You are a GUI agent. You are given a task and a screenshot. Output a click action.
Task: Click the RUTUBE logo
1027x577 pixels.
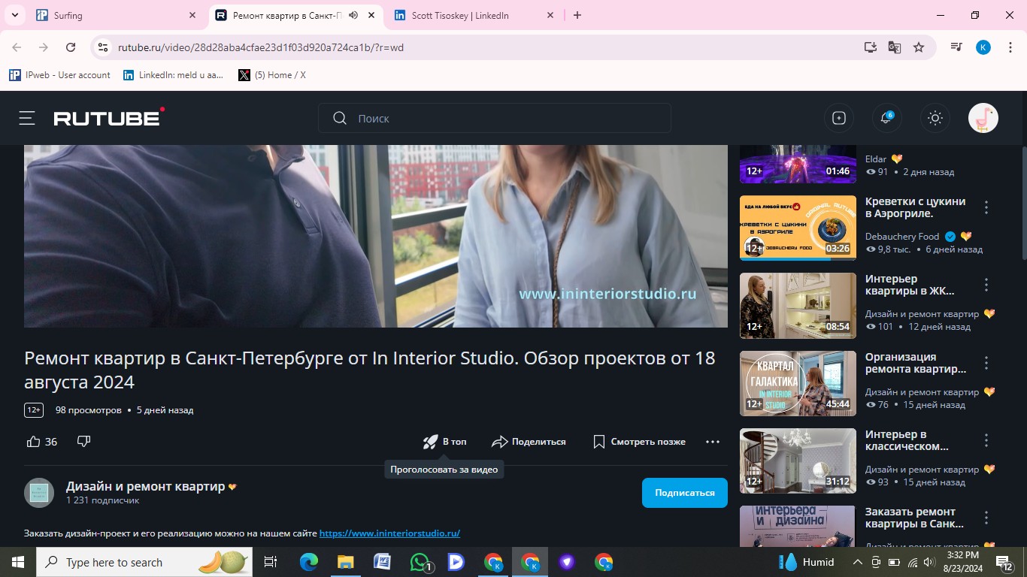[109, 117]
